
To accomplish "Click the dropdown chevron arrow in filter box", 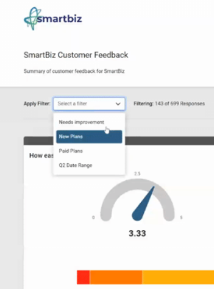I will tap(118, 104).
